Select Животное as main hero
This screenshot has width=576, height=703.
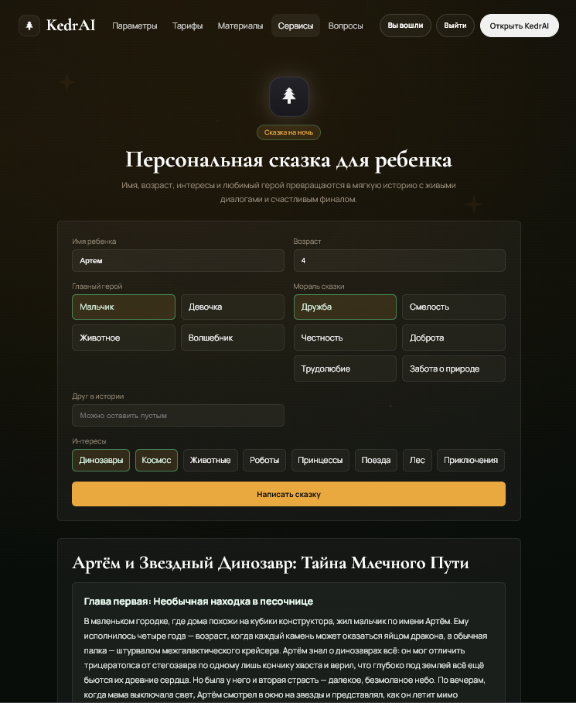[124, 338]
